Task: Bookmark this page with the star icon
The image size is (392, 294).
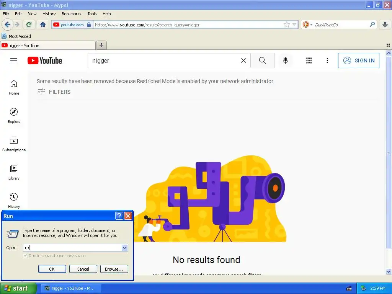Action: [286, 24]
